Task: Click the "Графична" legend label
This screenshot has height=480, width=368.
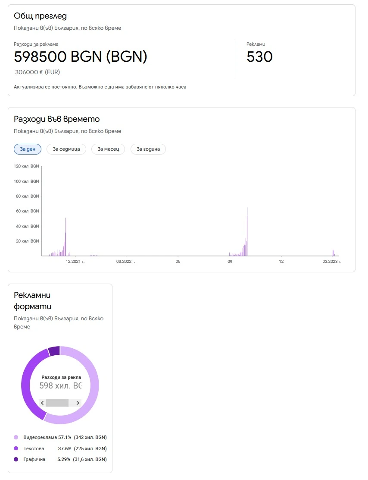Action: 34,459
